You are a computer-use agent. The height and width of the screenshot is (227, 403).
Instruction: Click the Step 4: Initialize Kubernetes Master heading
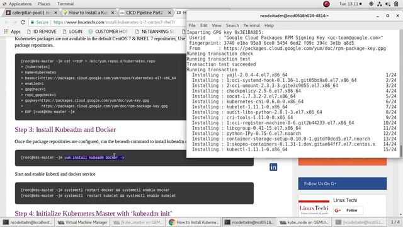93,213
